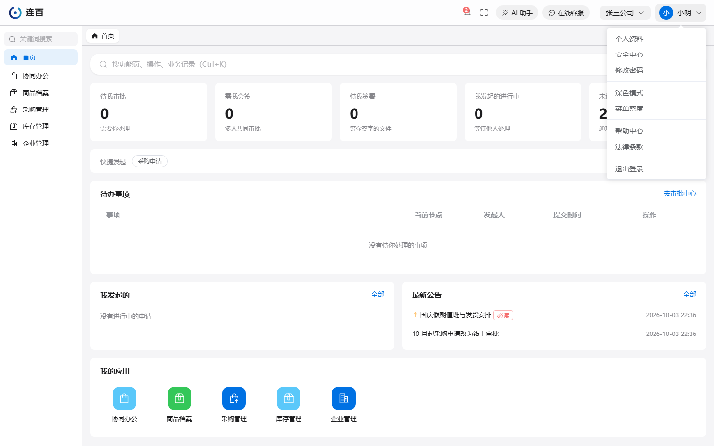Select 修改密码 in the user menu

[x=656, y=70]
